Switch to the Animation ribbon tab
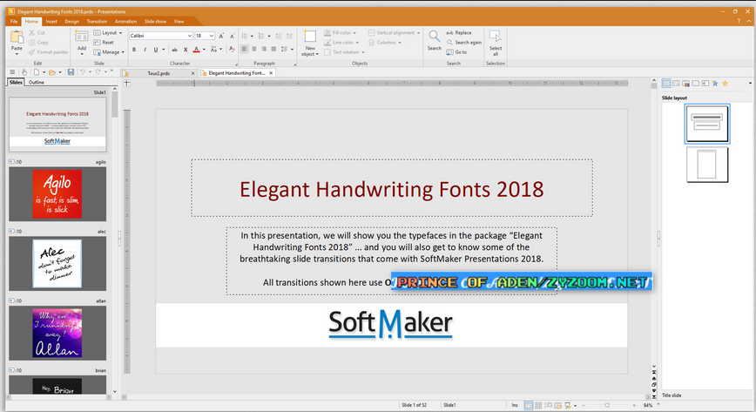Image resolution: width=756 pixels, height=412 pixels. 125,21
